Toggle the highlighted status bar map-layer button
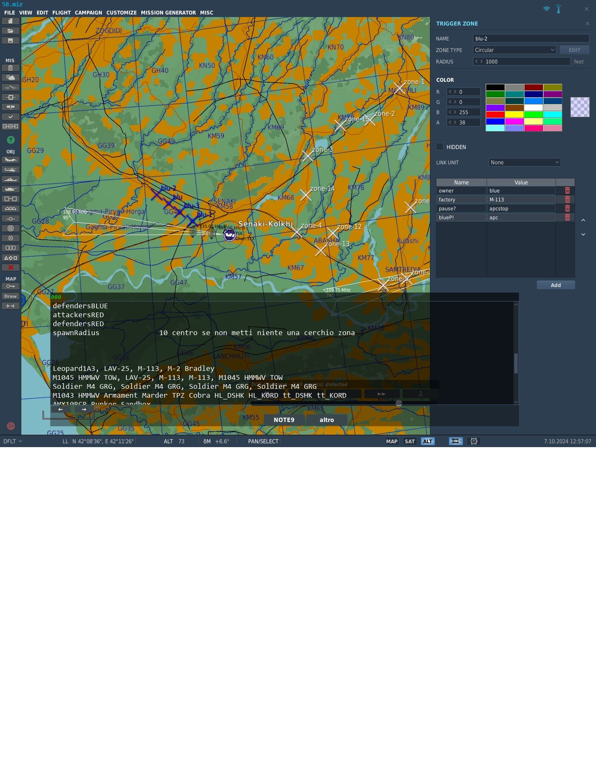 coord(456,442)
